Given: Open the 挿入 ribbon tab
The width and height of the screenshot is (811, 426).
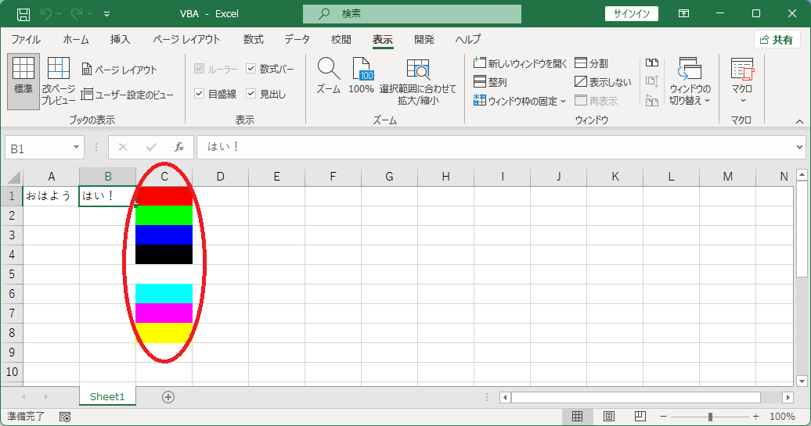Looking at the screenshot, I should coord(120,40).
